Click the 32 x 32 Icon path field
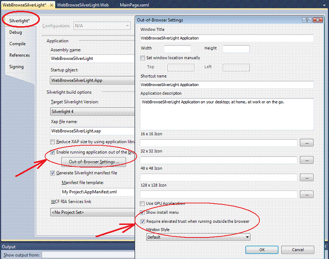The image size is (329, 259). 218,160
